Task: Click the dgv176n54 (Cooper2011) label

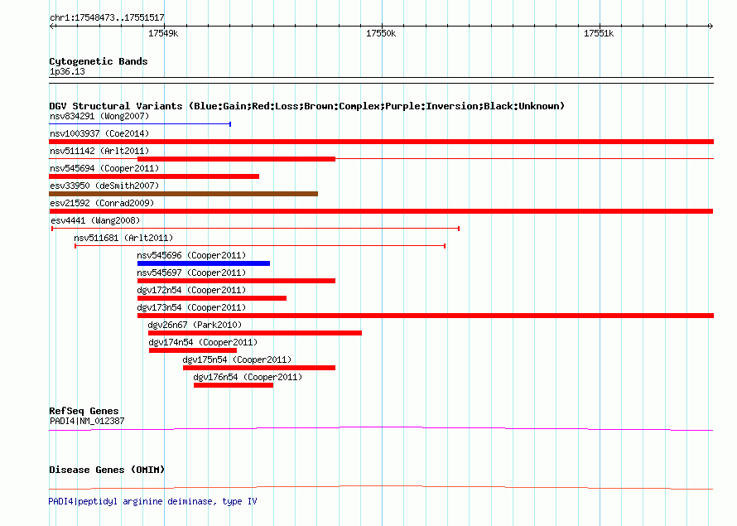Action: 248,377
